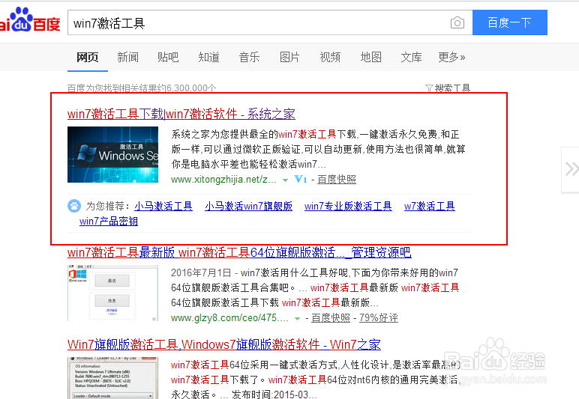Open camera image search icon
The image size is (579, 399).
457,23
